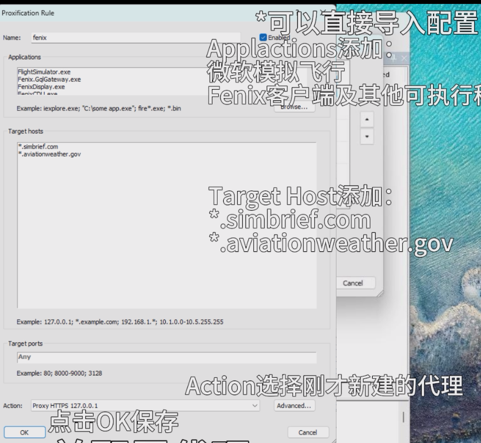The image size is (481, 443).
Task: Cancel the Proxification Rule dialog
Action: [308, 432]
